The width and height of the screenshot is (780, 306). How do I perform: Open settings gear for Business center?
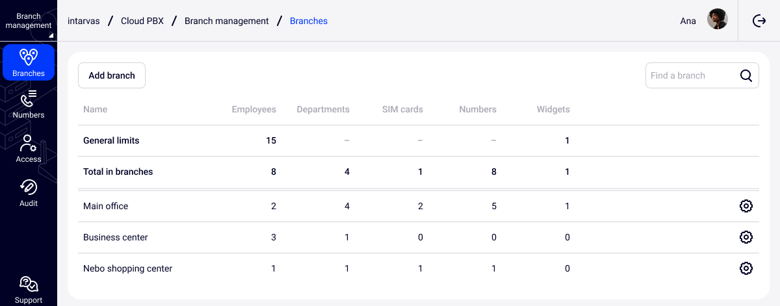(746, 237)
